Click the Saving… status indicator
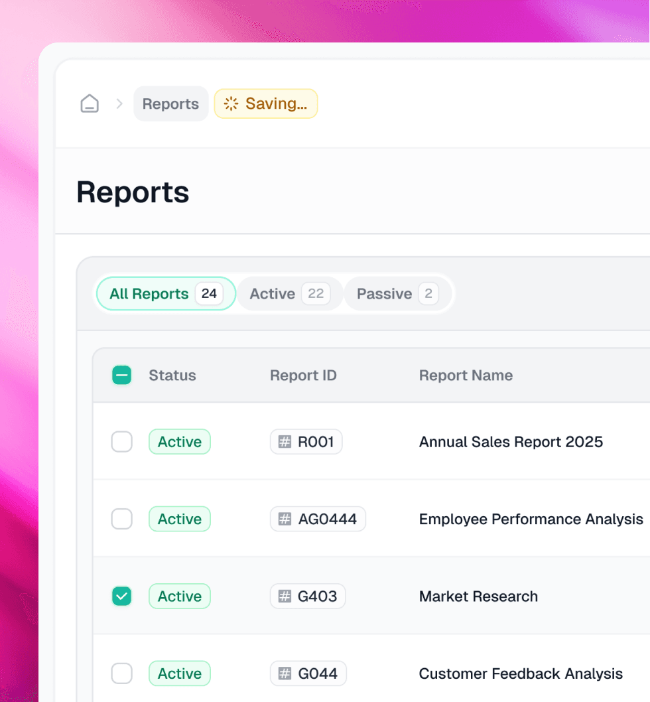Screen dimensions: 650x702 tap(266, 104)
